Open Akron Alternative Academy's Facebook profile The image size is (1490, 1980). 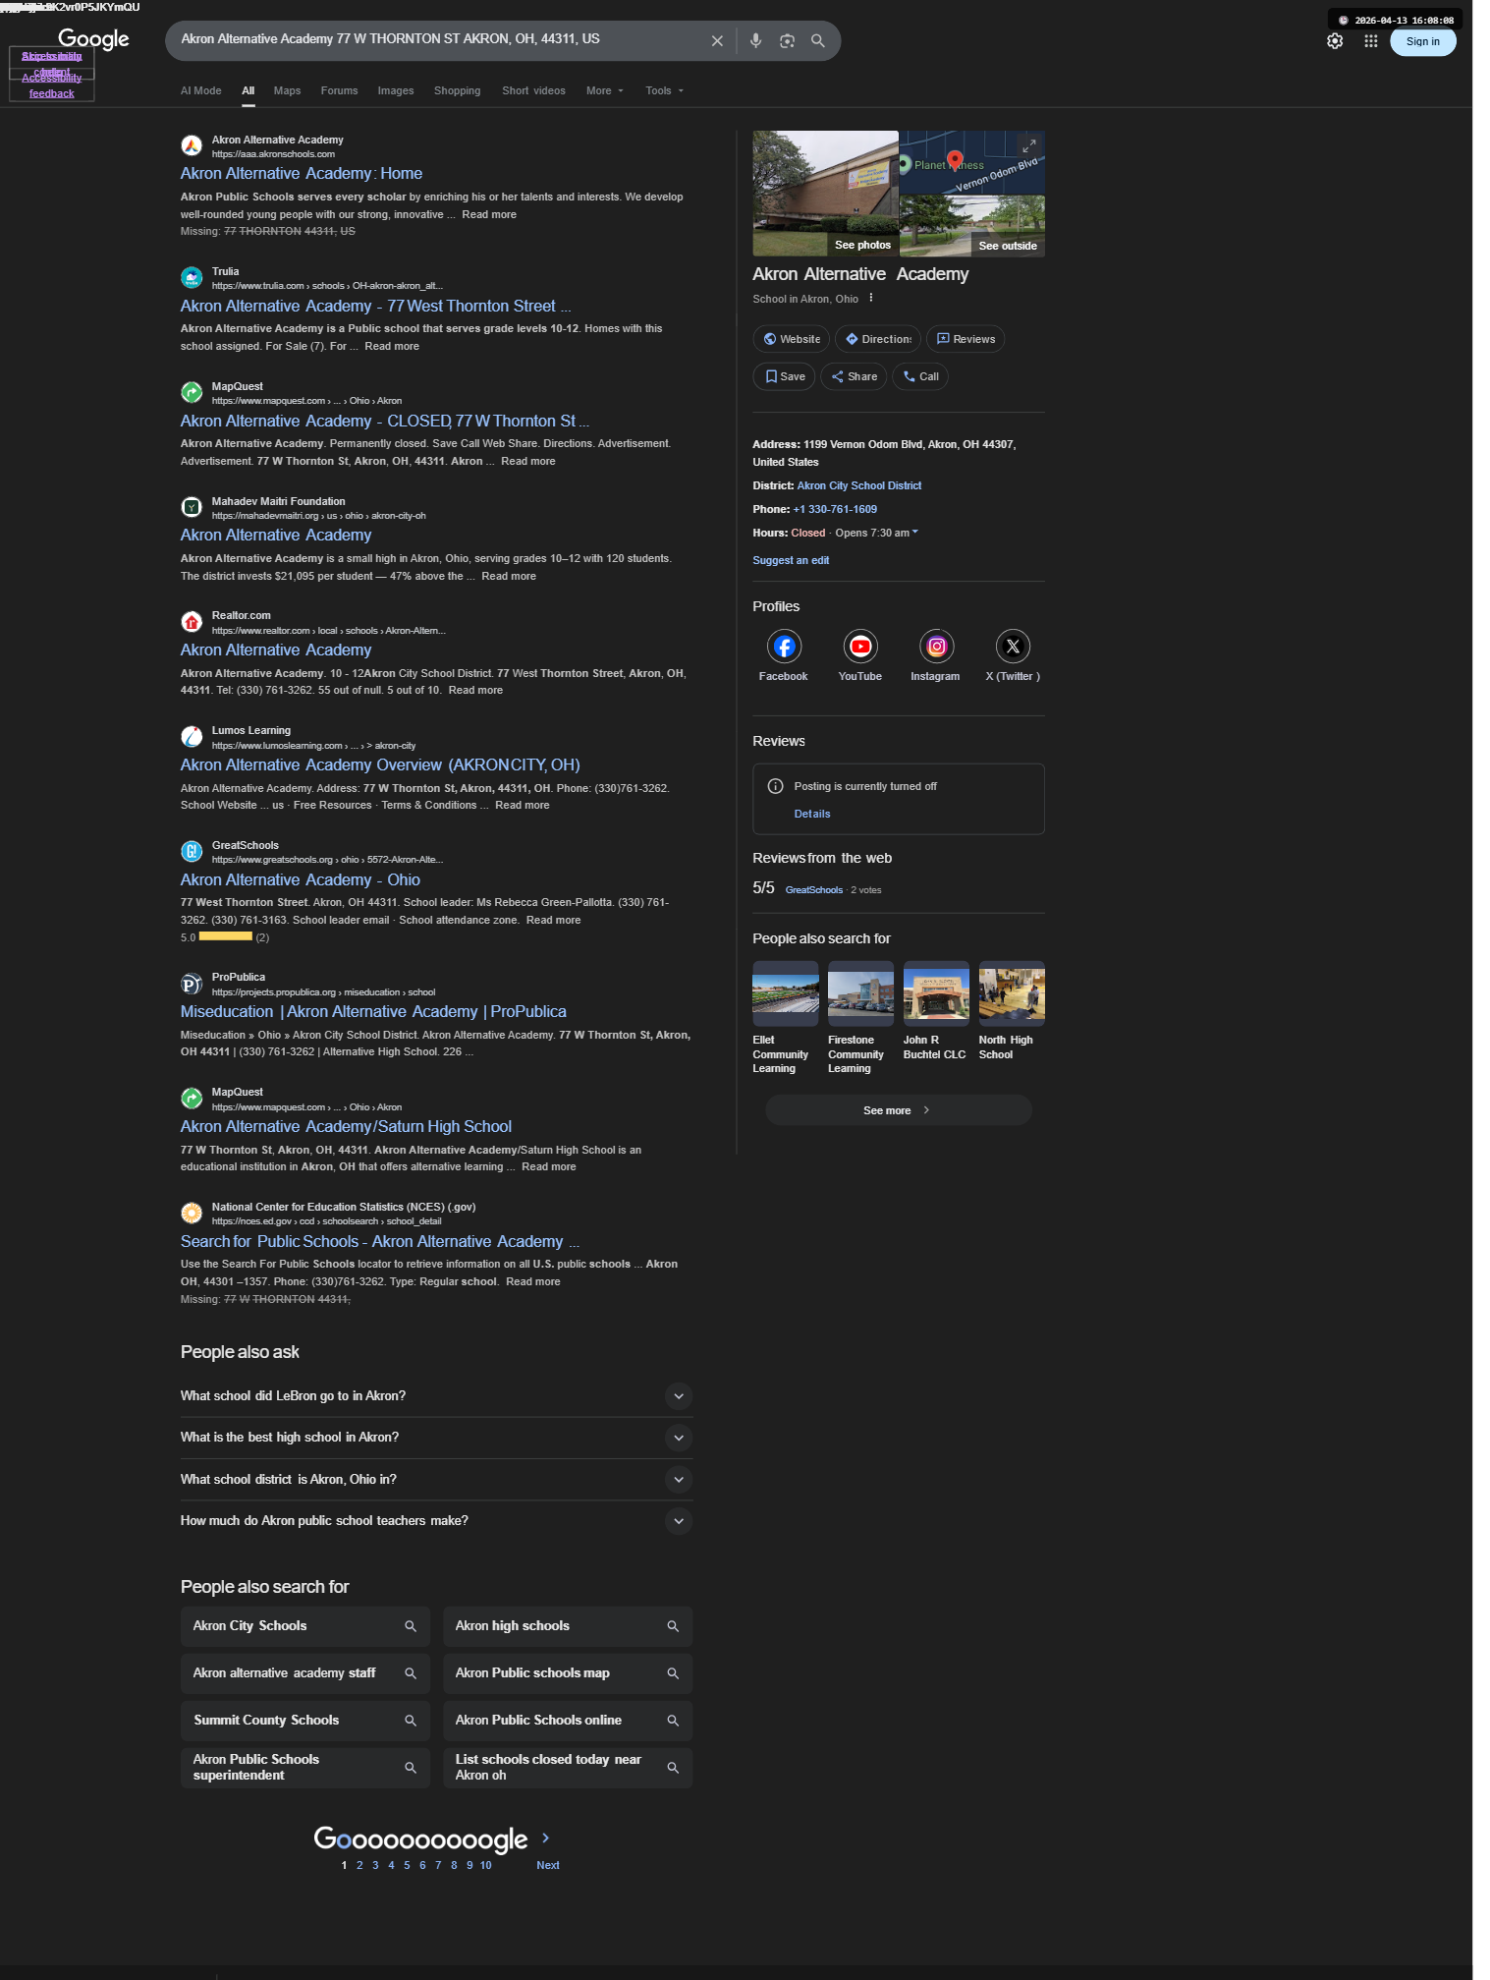pyautogui.click(x=784, y=647)
